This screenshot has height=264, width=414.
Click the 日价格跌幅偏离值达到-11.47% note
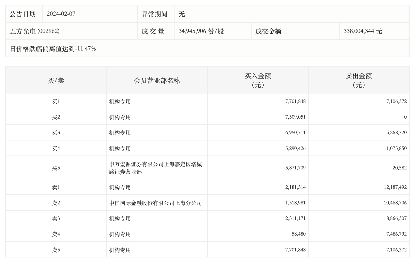click(x=53, y=49)
